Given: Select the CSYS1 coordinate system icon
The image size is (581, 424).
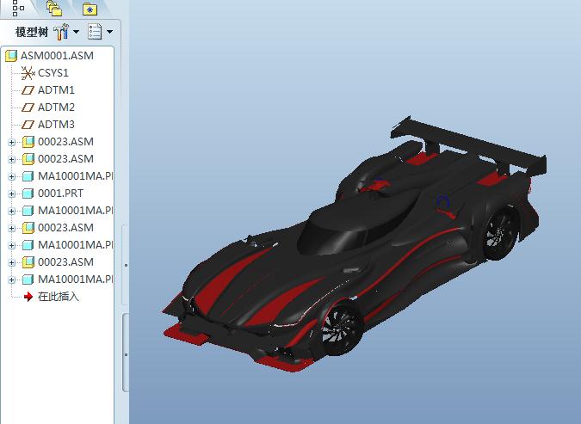Looking at the screenshot, I should click(28, 73).
